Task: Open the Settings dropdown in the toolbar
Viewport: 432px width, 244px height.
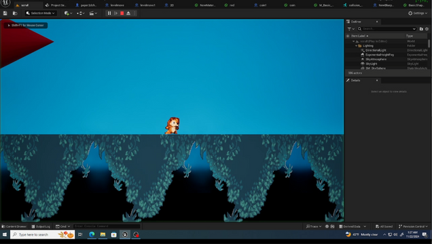Action: coord(418,13)
